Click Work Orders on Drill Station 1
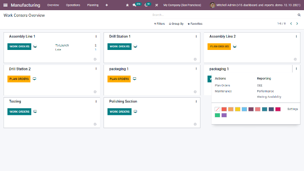304x171 pixels. (x=119, y=46)
